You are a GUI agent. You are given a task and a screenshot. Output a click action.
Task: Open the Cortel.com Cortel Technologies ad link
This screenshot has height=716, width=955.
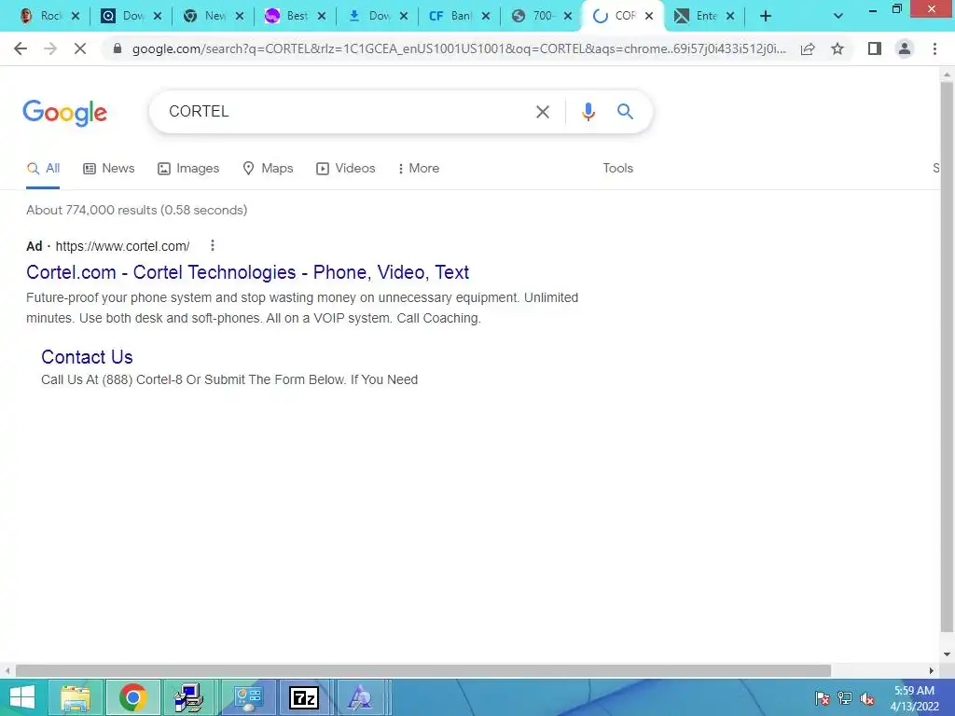(x=247, y=272)
